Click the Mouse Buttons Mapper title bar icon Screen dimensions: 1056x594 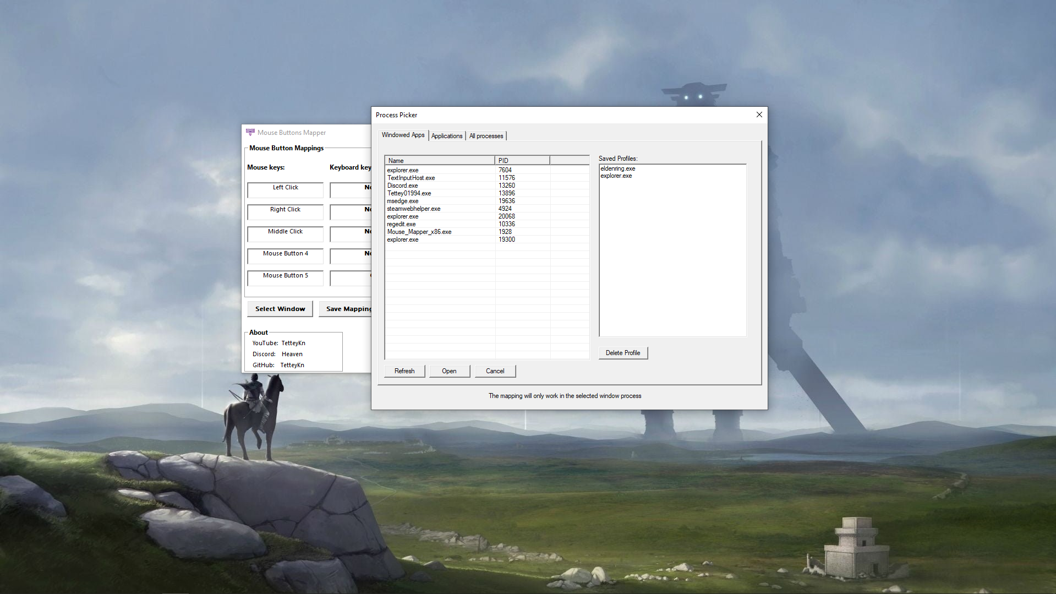[251, 132]
